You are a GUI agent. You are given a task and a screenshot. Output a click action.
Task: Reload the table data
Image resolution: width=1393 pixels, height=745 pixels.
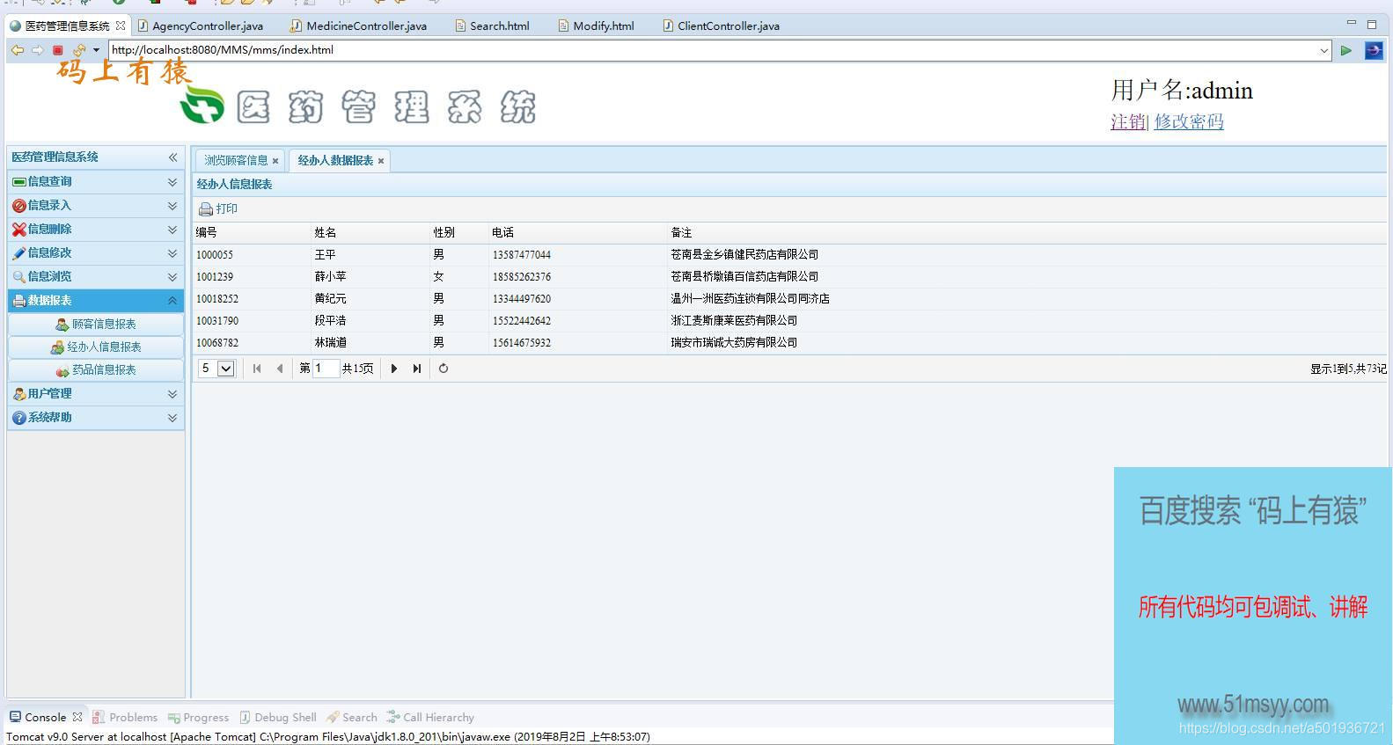[444, 369]
